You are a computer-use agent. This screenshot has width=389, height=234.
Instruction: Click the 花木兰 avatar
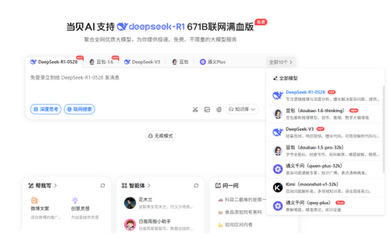coord(130,203)
